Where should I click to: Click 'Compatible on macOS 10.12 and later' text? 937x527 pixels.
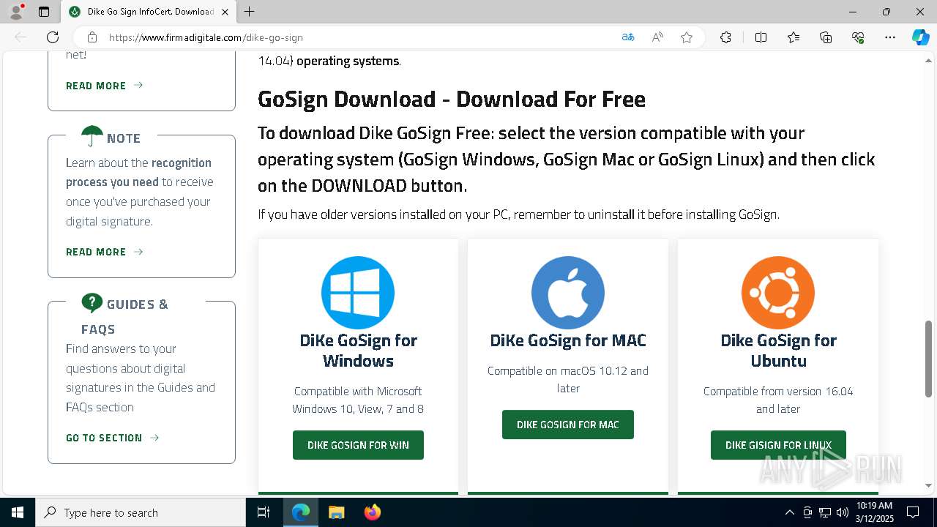[x=568, y=379]
